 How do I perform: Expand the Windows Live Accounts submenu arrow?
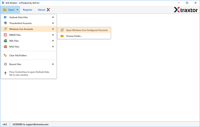[53, 29]
